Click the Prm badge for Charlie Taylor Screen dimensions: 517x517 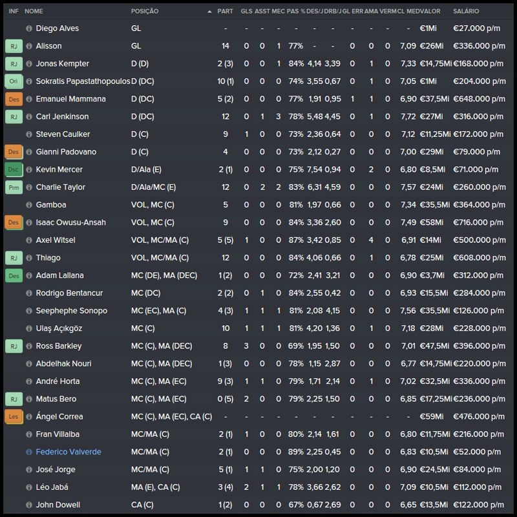click(x=14, y=187)
